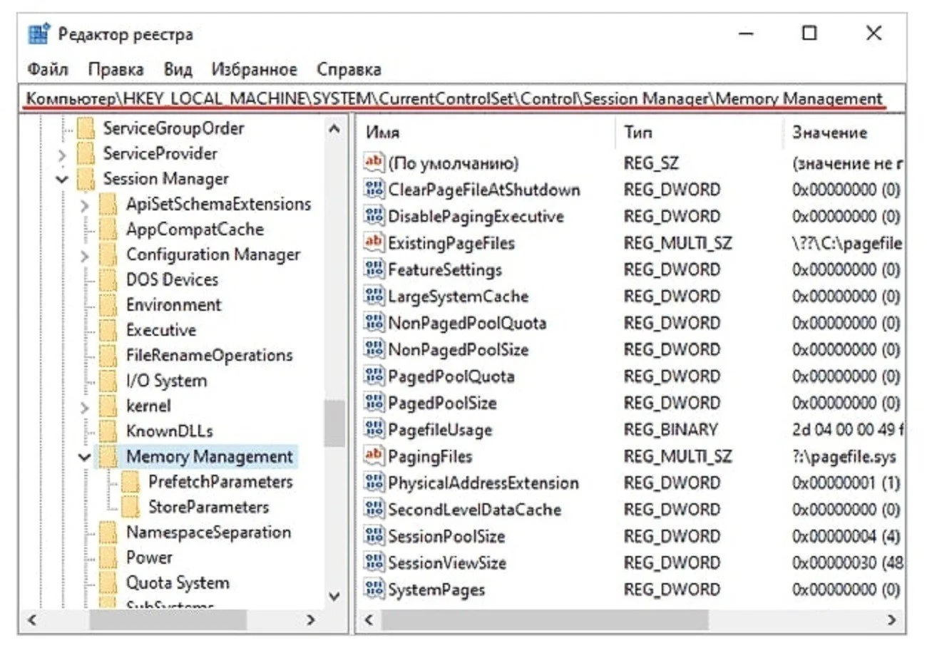Open the Справка menu
Image resolution: width=927 pixels, height=648 pixels.
(x=349, y=70)
